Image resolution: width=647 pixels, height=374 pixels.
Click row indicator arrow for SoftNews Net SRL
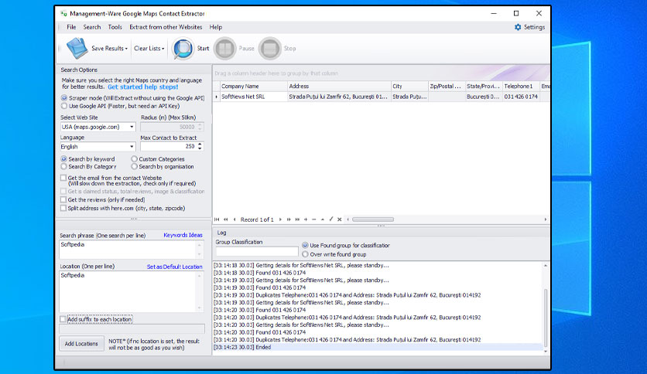[217, 97]
